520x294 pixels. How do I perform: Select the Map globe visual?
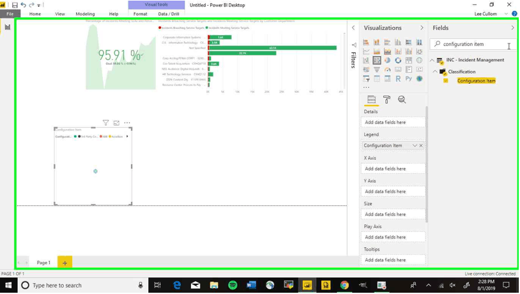tap(420, 60)
